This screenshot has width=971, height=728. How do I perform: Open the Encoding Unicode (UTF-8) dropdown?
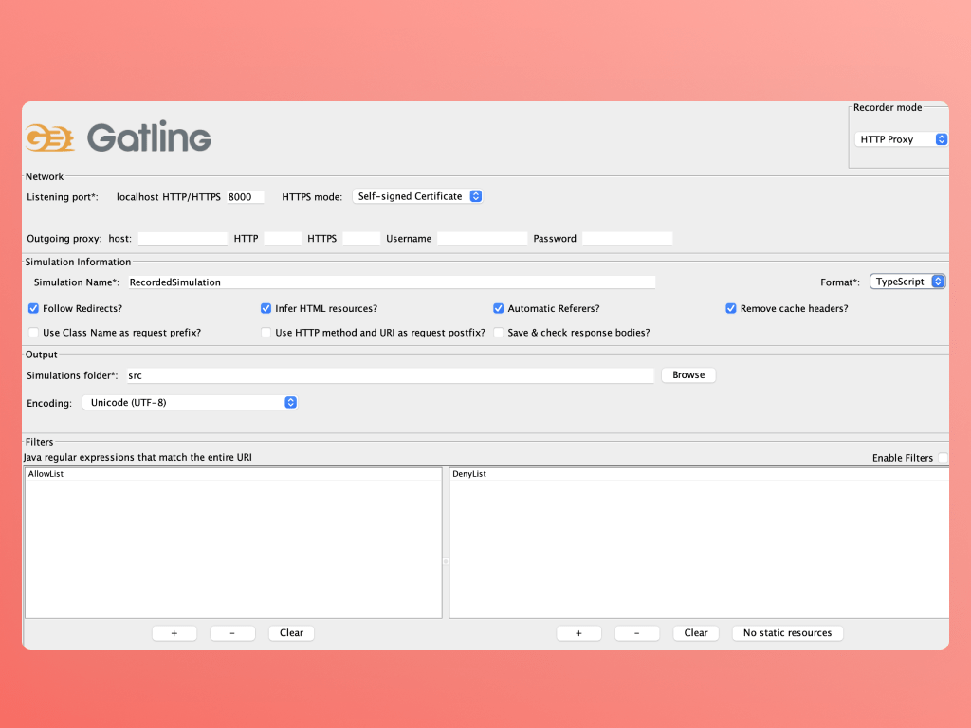pyautogui.click(x=190, y=402)
